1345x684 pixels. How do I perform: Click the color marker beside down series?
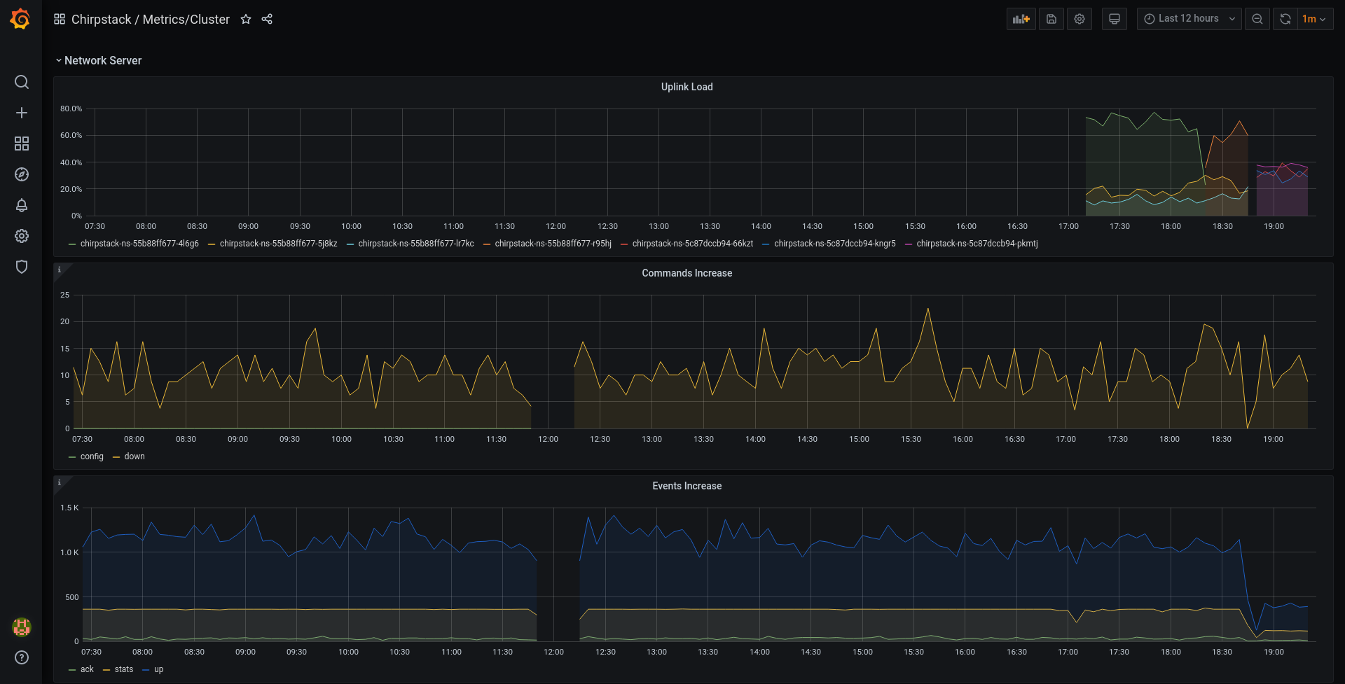tap(116, 456)
